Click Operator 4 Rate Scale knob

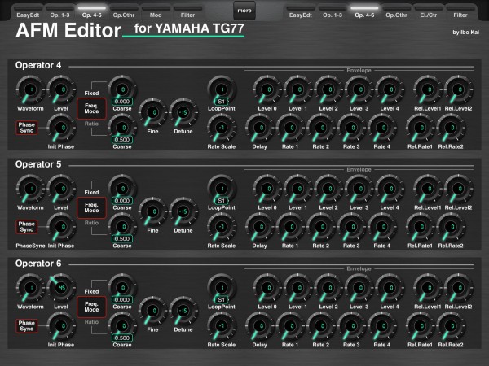pyautogui.click(x=222, y=128)
